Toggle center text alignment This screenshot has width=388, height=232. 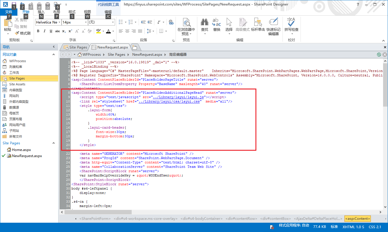127,31
